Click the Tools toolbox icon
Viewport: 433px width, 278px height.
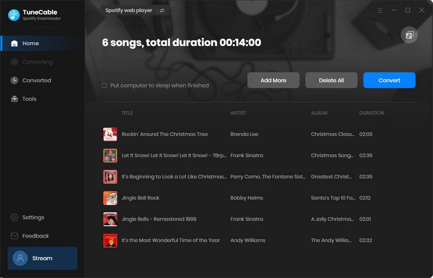[x=15, y=99]
